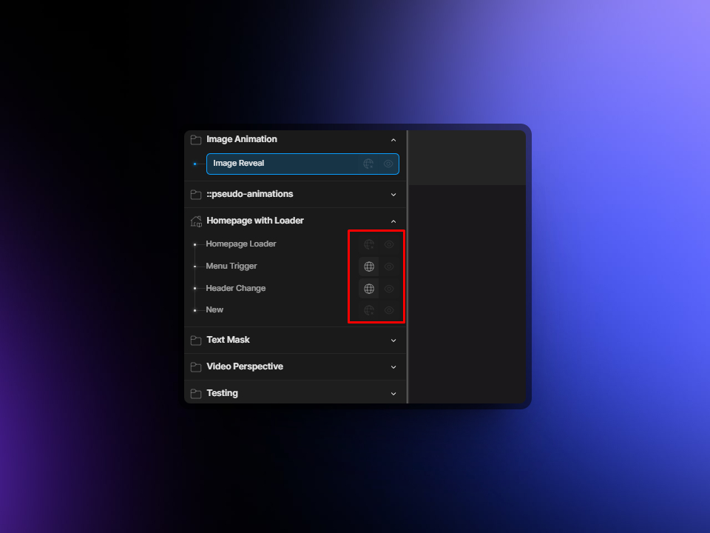Select the Homepage Loader item

[x=241, y=244]
